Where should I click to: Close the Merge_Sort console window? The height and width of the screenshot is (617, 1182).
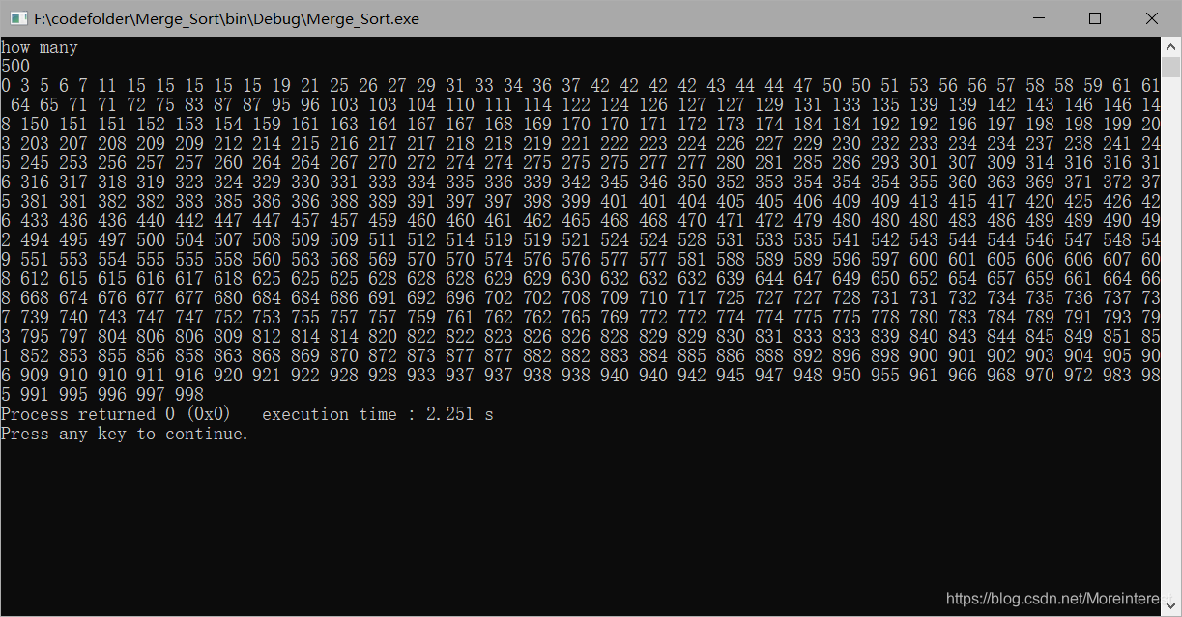coord(1152,18)
